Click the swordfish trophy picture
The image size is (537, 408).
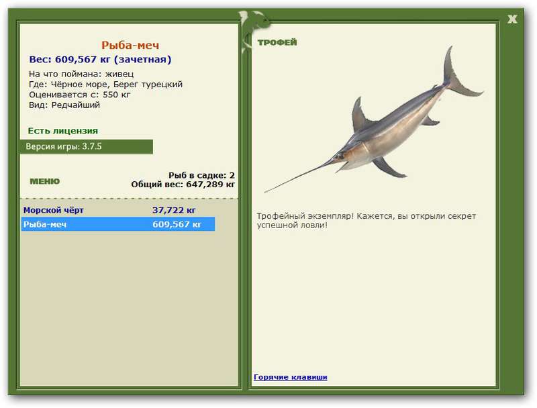pyautogui.click(x=374, y=120)
